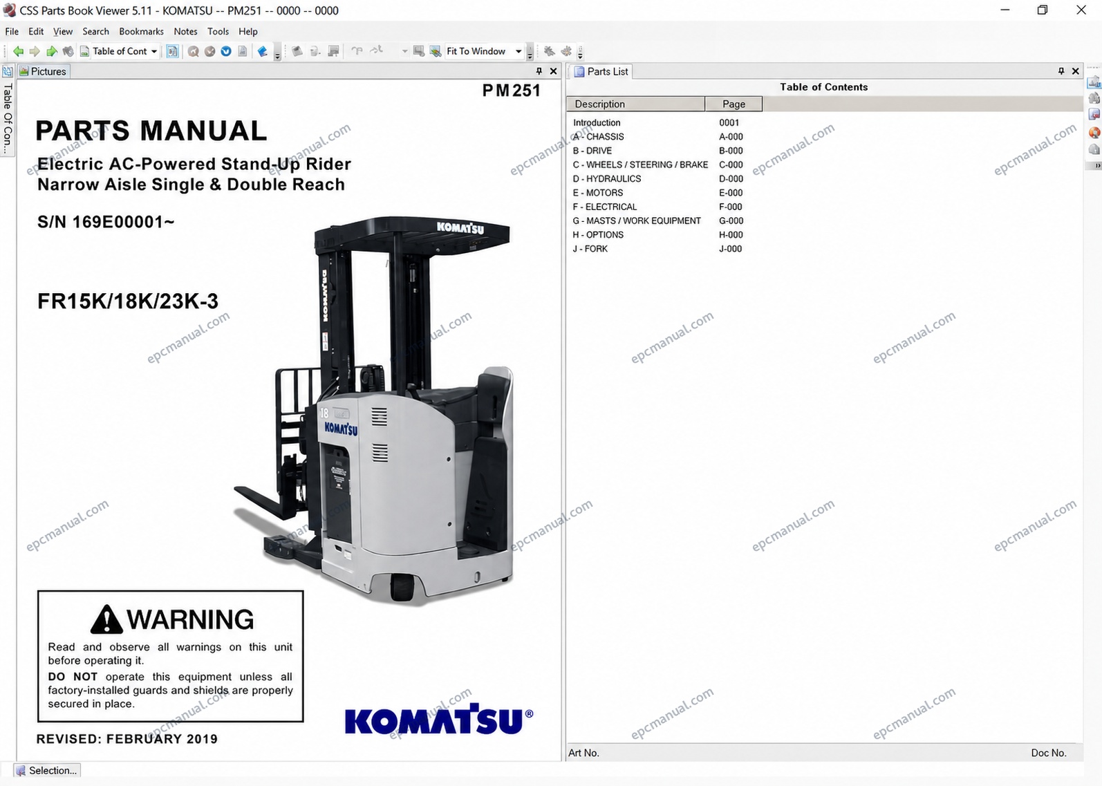Click the page icon left of Table of Cont
Image resolution: width=1102 pixels, height=786 pixels.
point(84,51)
